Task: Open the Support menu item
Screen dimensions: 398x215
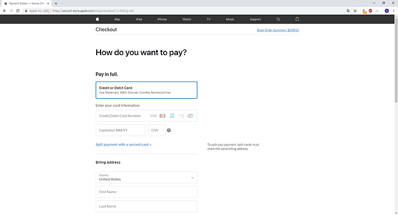Action: point(255,19)
